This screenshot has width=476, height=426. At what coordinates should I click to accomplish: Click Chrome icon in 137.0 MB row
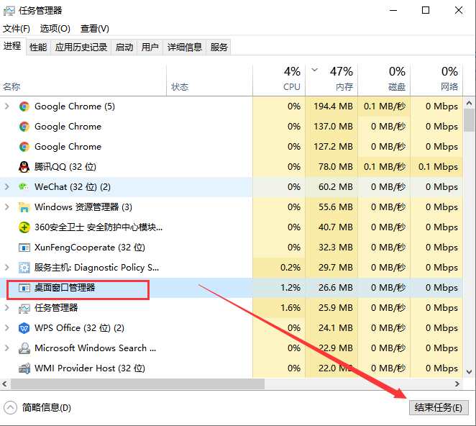point(24,127)
